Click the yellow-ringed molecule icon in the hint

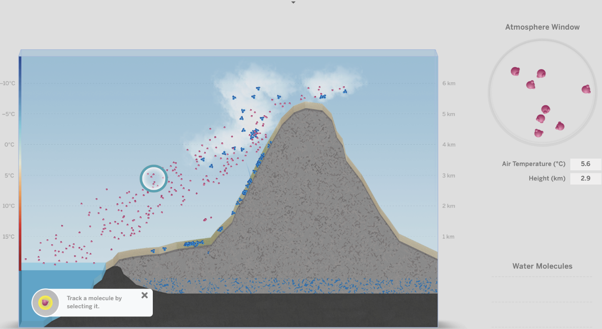coord(45,303)
